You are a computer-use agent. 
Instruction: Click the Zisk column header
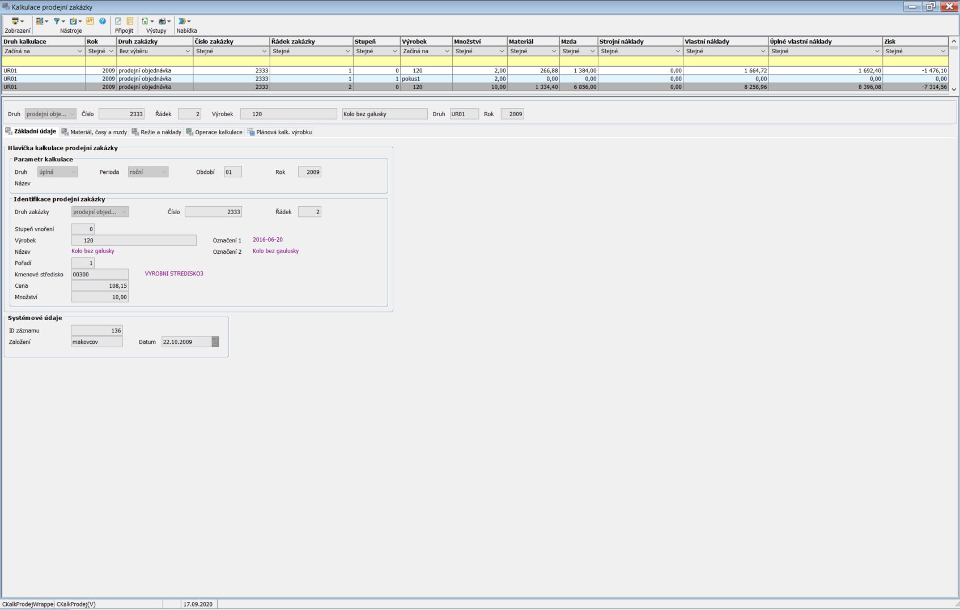914,41
